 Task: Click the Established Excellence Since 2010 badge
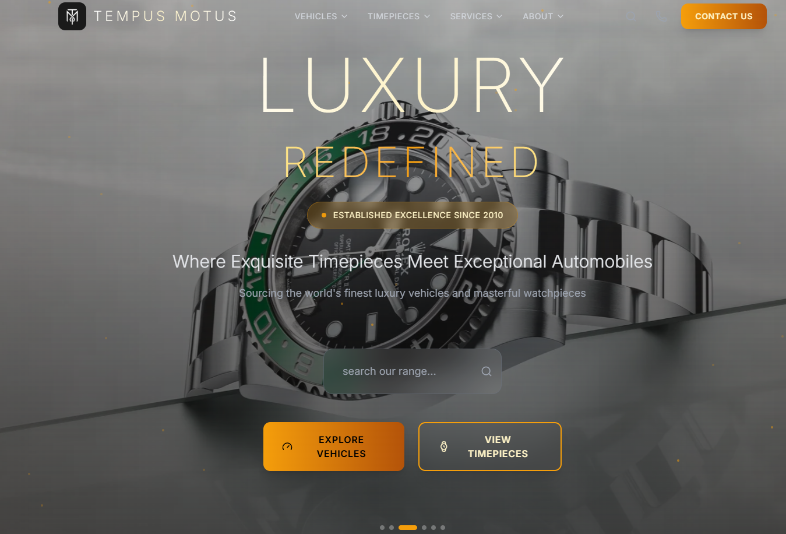(413, 215)
